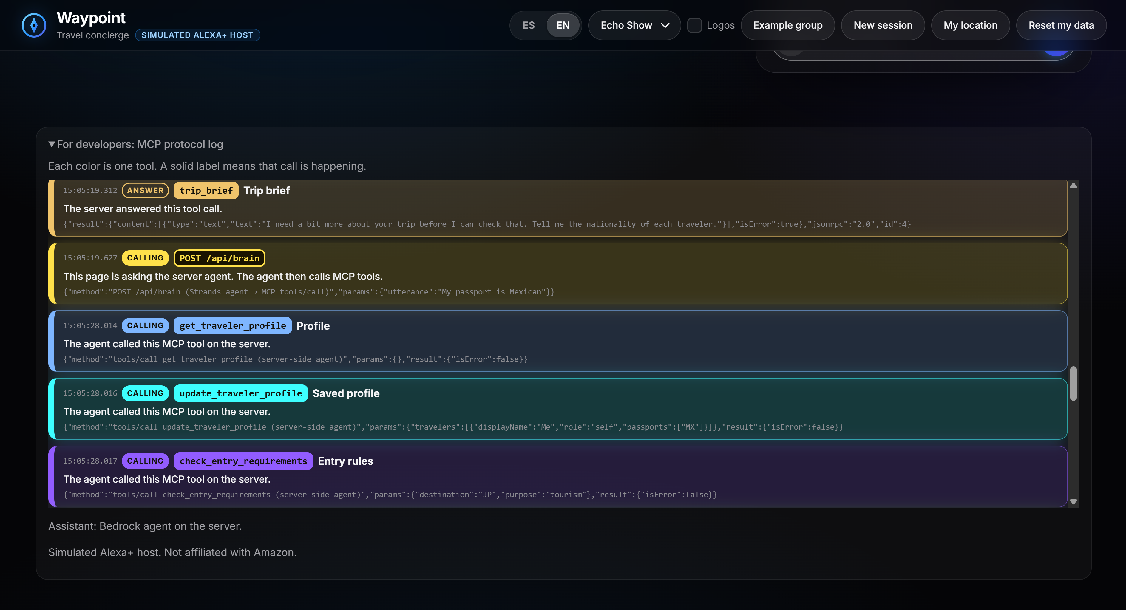Click Reset my data button
Viewport: 1126px width, 610px height.
[x=1061, y=25]
